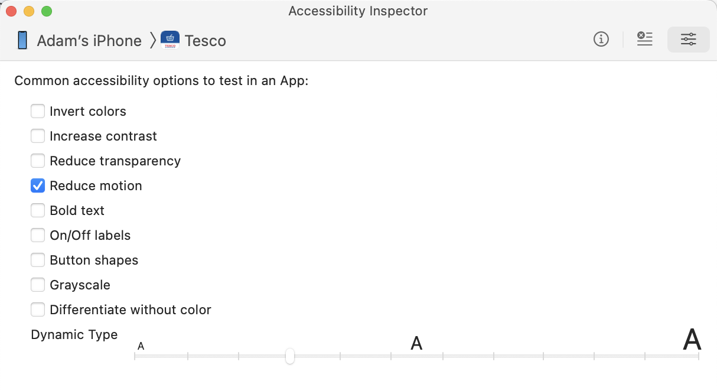Click the Dynamic Type slider handle
The image size is (717, 391).
290,357
